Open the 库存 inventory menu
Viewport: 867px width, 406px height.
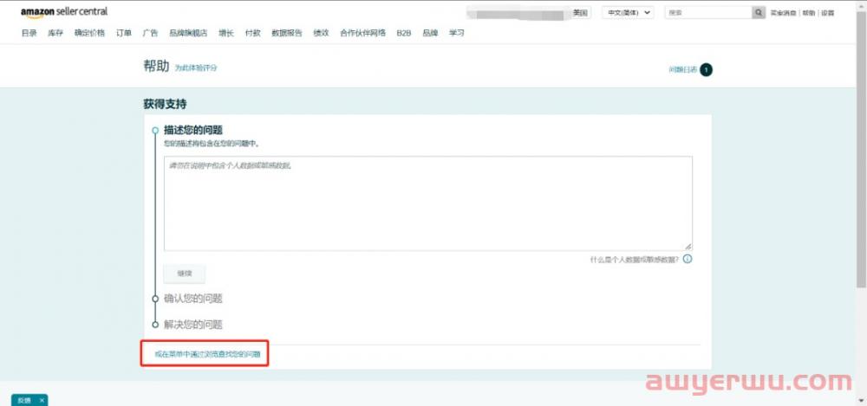point(55,33)
